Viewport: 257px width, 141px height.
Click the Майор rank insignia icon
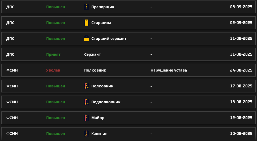pos(87,118)
